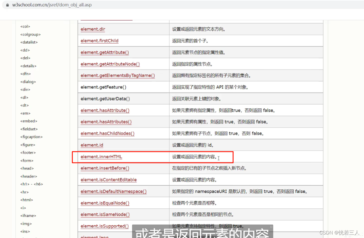Click description '返回元素节点的指定属性值。'
Viewport: 364px width, 238px height.
point(199,52)
